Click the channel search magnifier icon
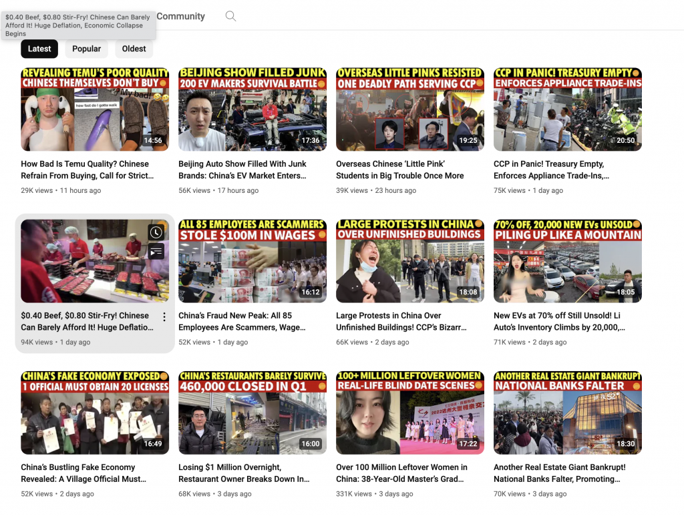 pos(230,17)
